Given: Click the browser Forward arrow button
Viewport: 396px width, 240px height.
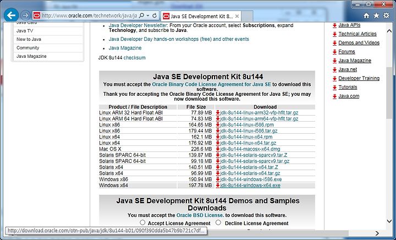Looking at the screenshot, I should [25, 15].
